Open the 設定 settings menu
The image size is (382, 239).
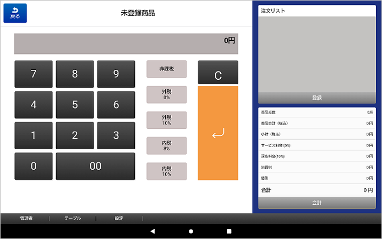(119, 218)
